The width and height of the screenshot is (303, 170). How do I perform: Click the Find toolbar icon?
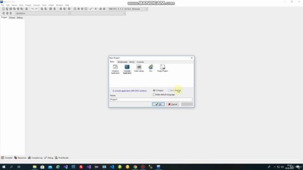[x=42, y=9]
